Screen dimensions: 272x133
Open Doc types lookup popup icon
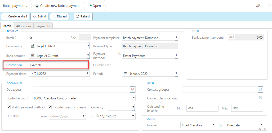tap(133, 89)
